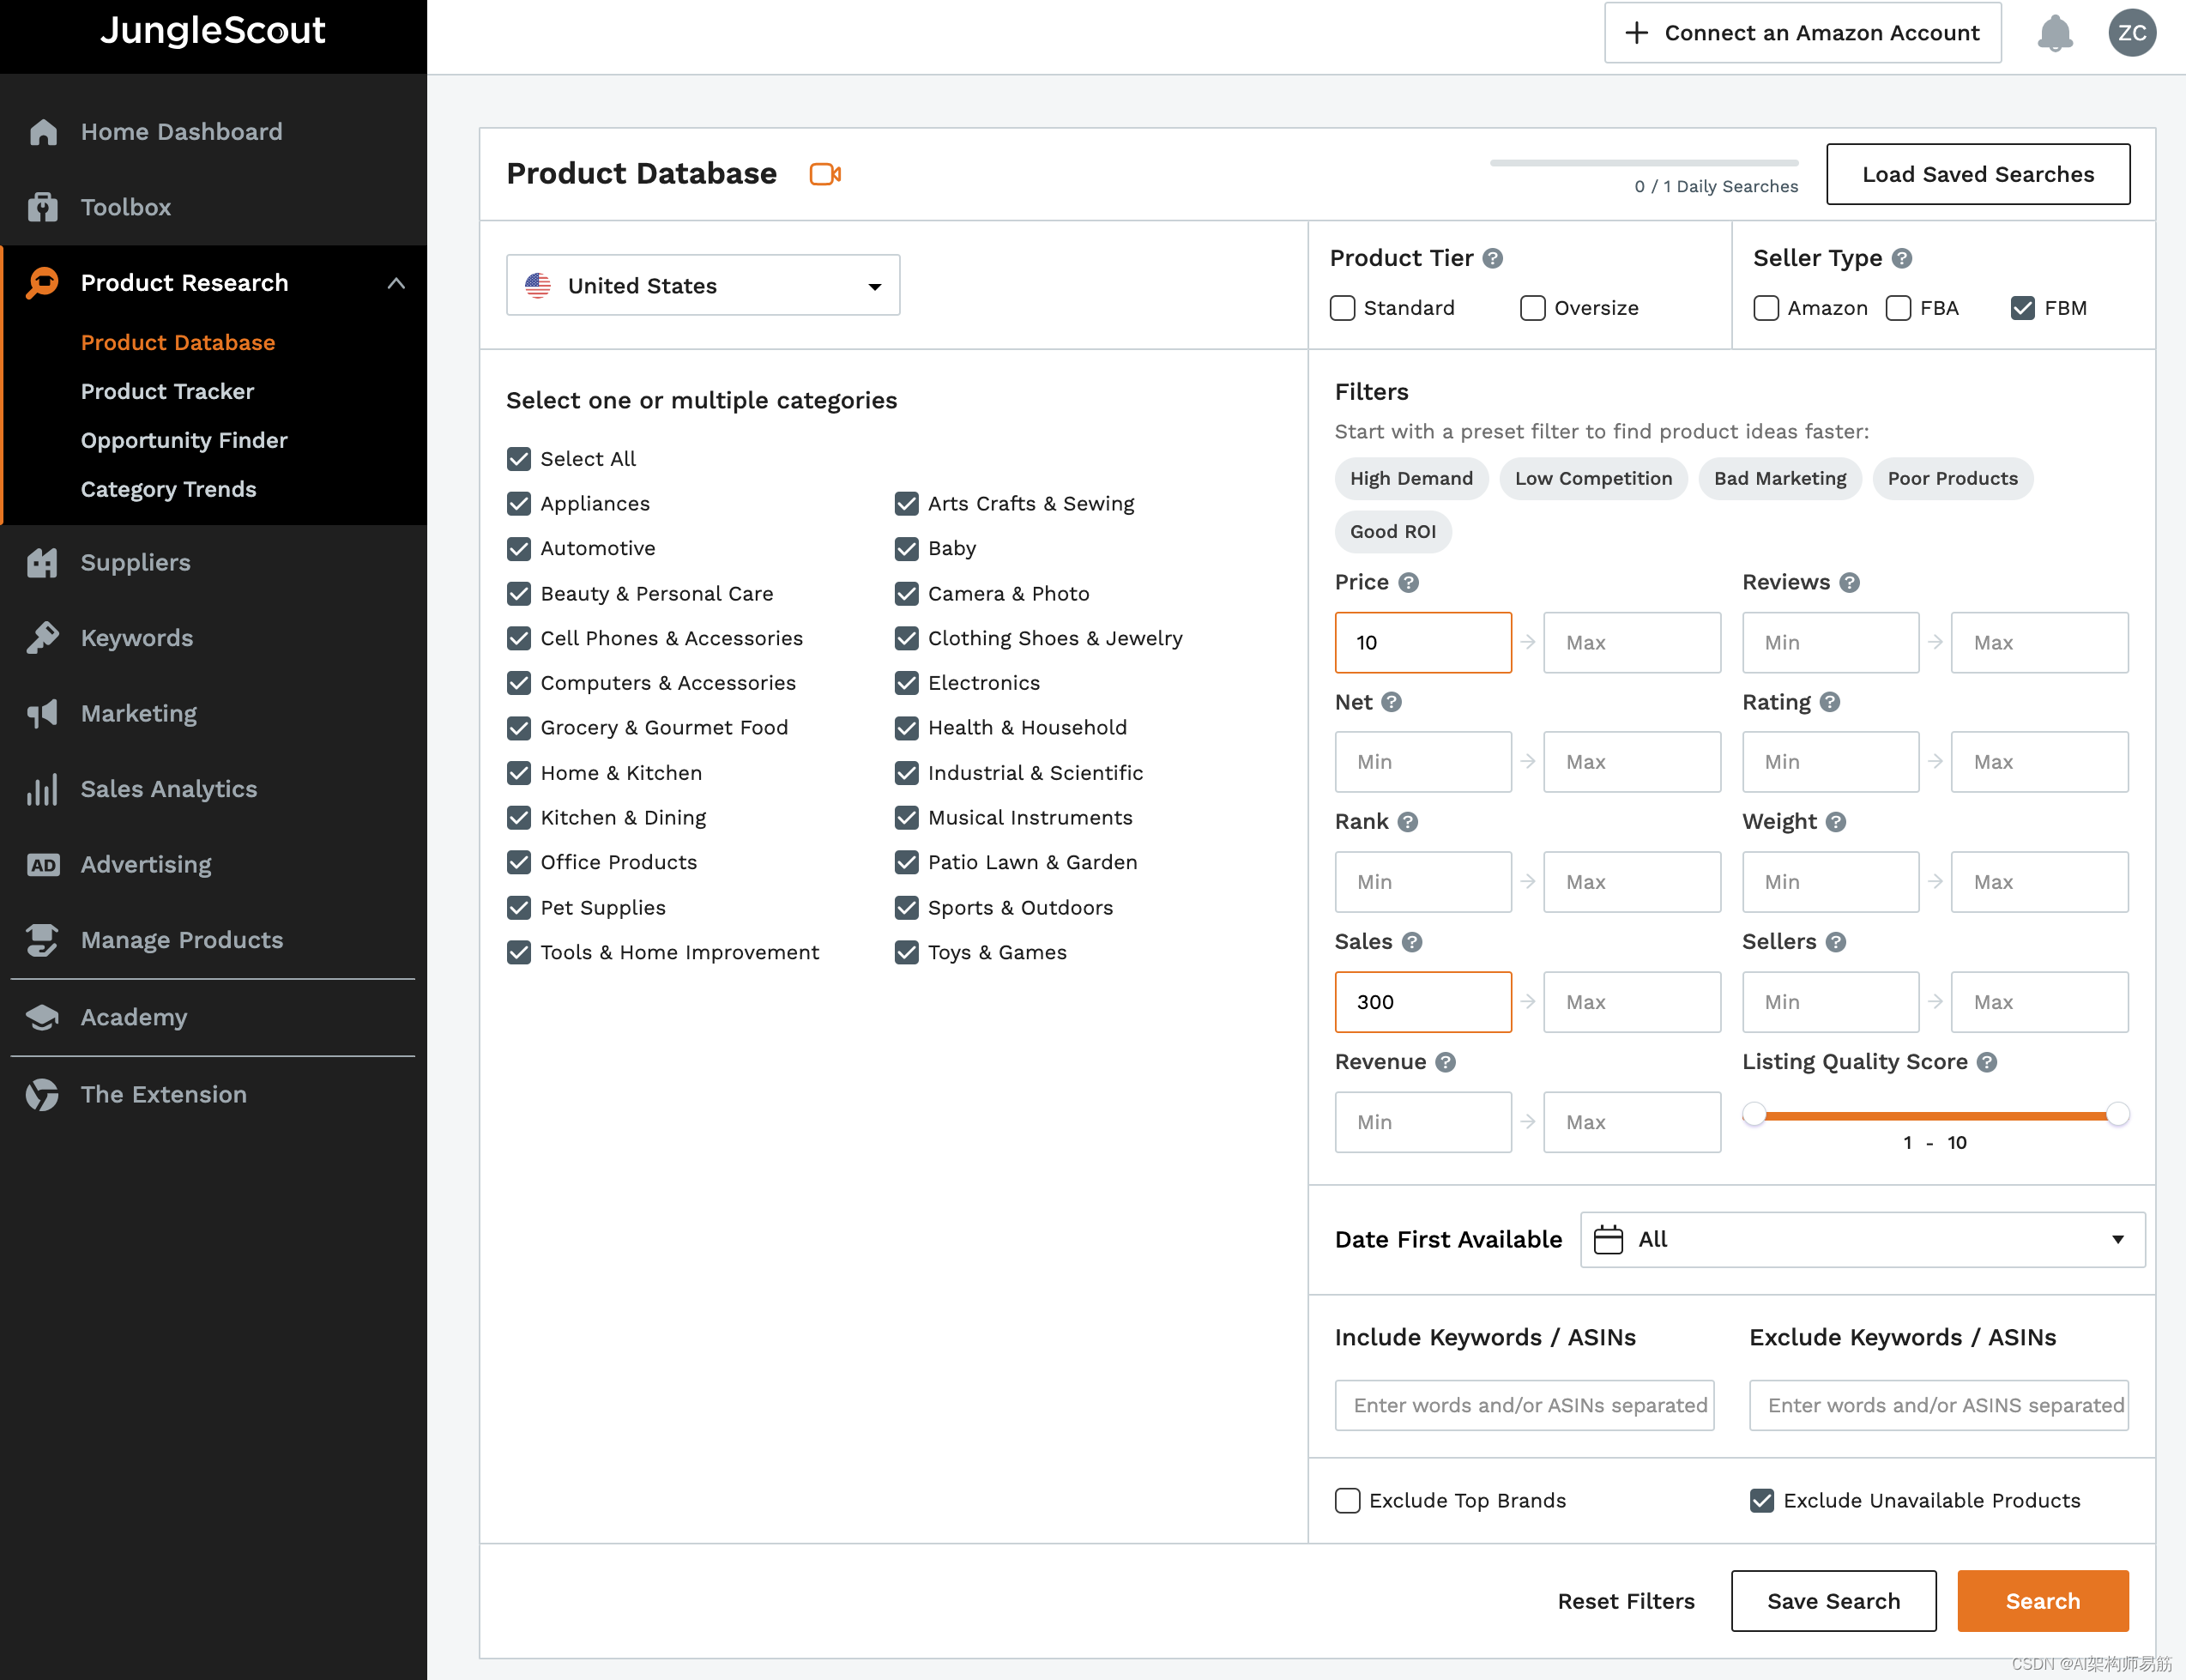Click the Home Dashboard house icon
This screenshot has width=2186, height=1680.
point(43,132)
